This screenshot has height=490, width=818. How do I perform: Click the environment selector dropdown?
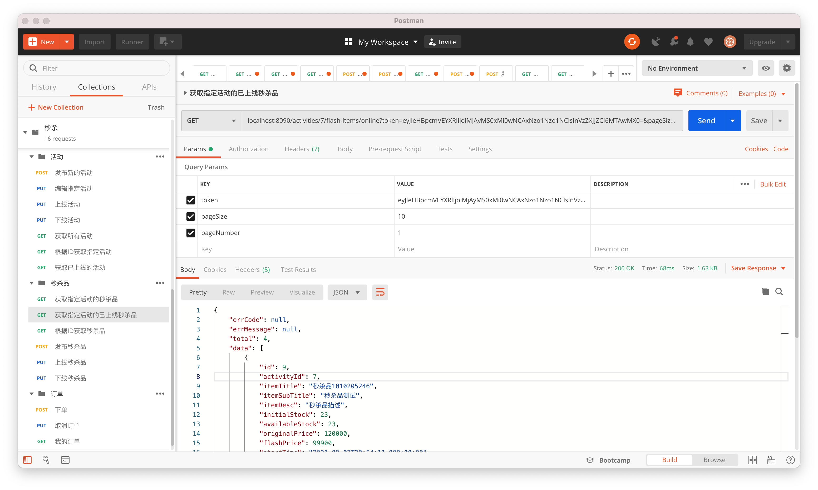coord(695,68)
